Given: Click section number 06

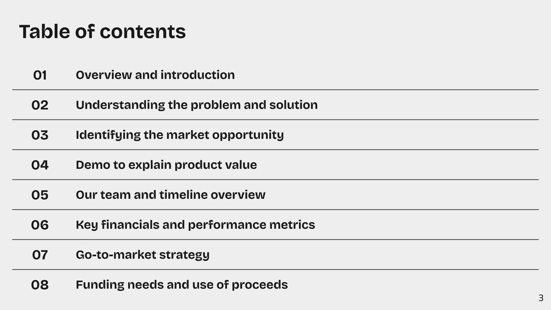Looking at the screenshot, I should 40,225.
